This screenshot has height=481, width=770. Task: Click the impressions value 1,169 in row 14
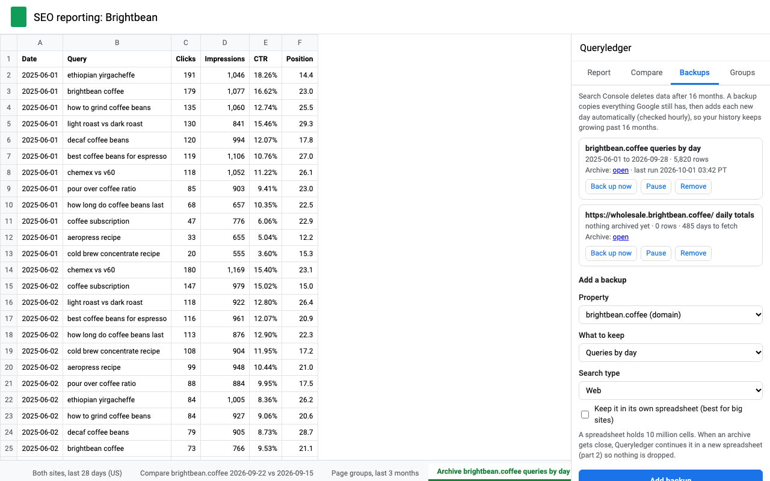(x=224, y=270)
